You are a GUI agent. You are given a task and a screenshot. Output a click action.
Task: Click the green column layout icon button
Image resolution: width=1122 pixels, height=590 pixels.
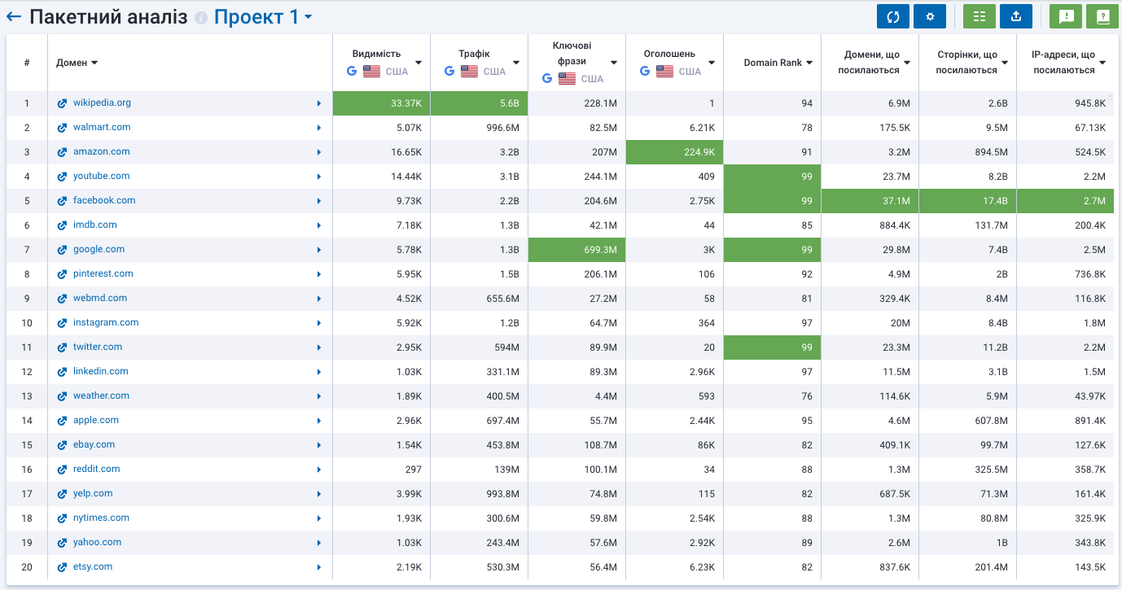pyautogui.click(x=980, y=16)
